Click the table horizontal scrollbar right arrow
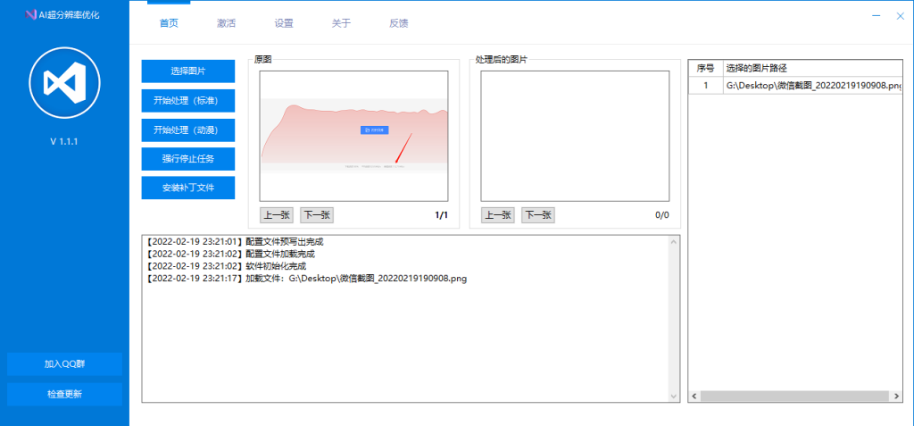 coord(896,397)
